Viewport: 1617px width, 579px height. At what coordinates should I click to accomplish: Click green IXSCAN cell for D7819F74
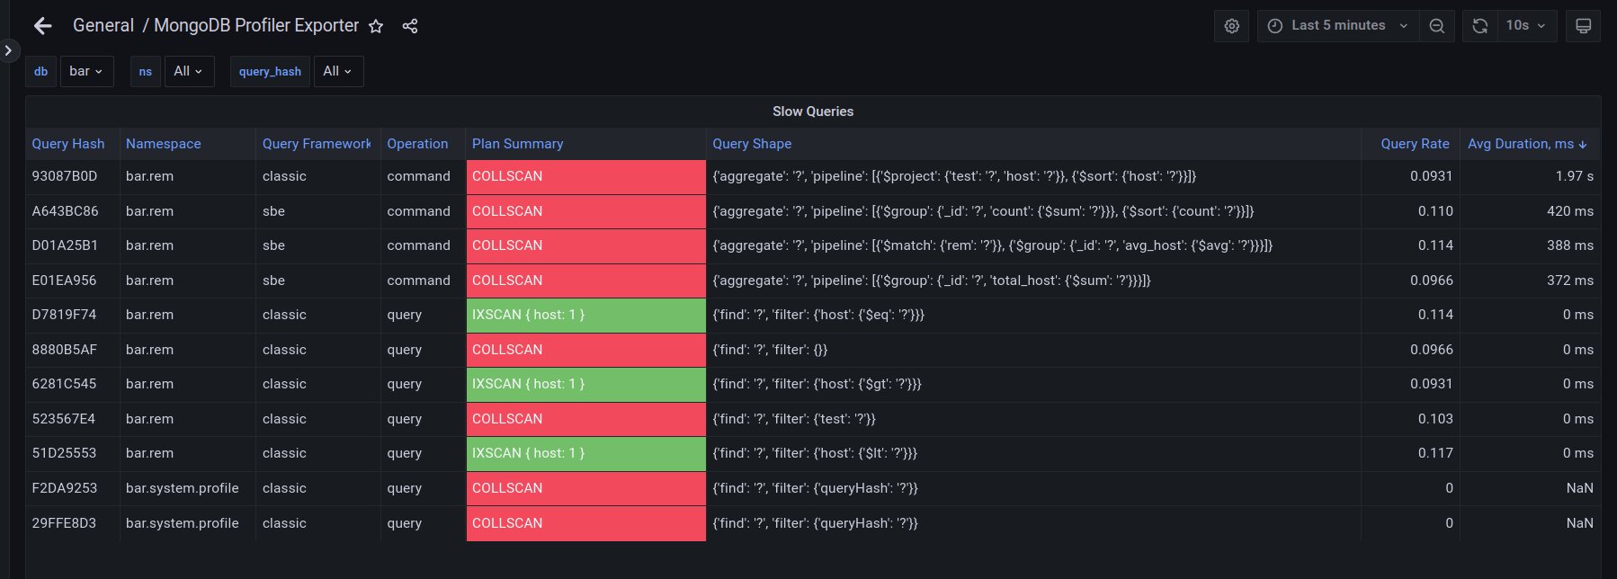585,316
